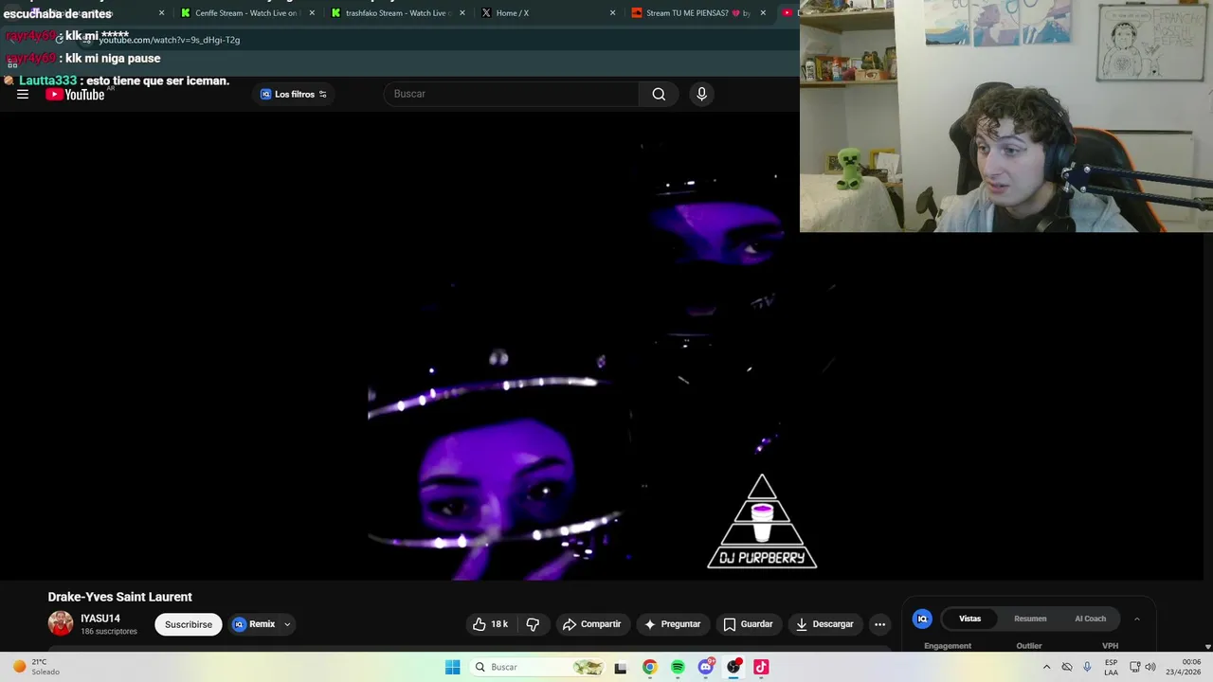The height and width of the screenshot is (682, 1213).
Task: Click the vidIQ logo in the side panel
Action: click(x=922, y=619)
